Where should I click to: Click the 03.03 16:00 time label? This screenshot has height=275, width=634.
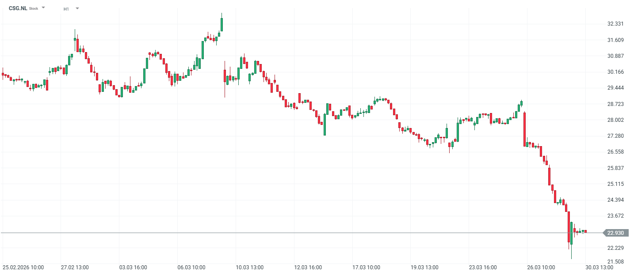coord(133,267)
